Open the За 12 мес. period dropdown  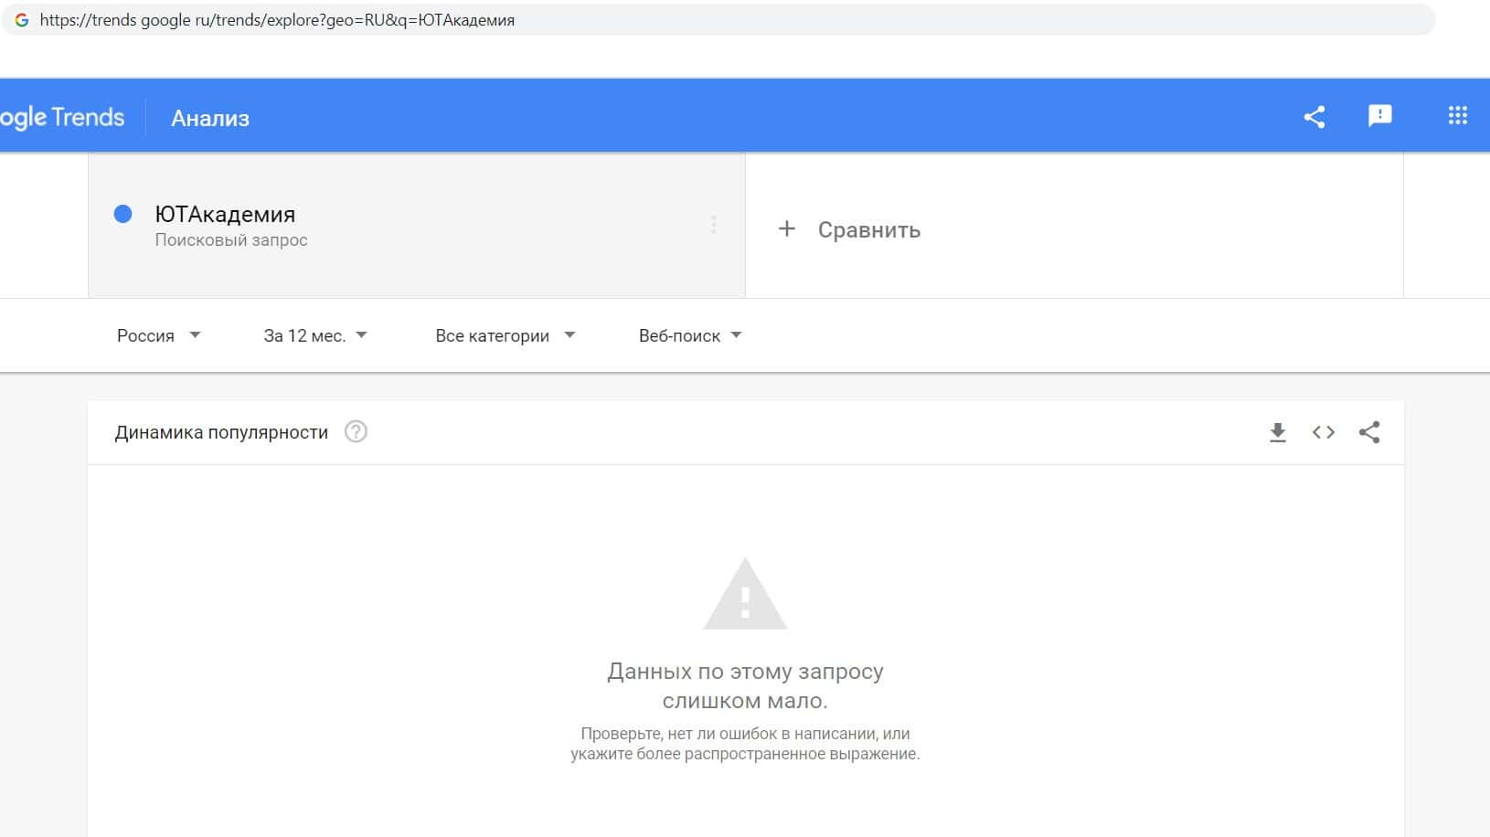click(315, 335)
